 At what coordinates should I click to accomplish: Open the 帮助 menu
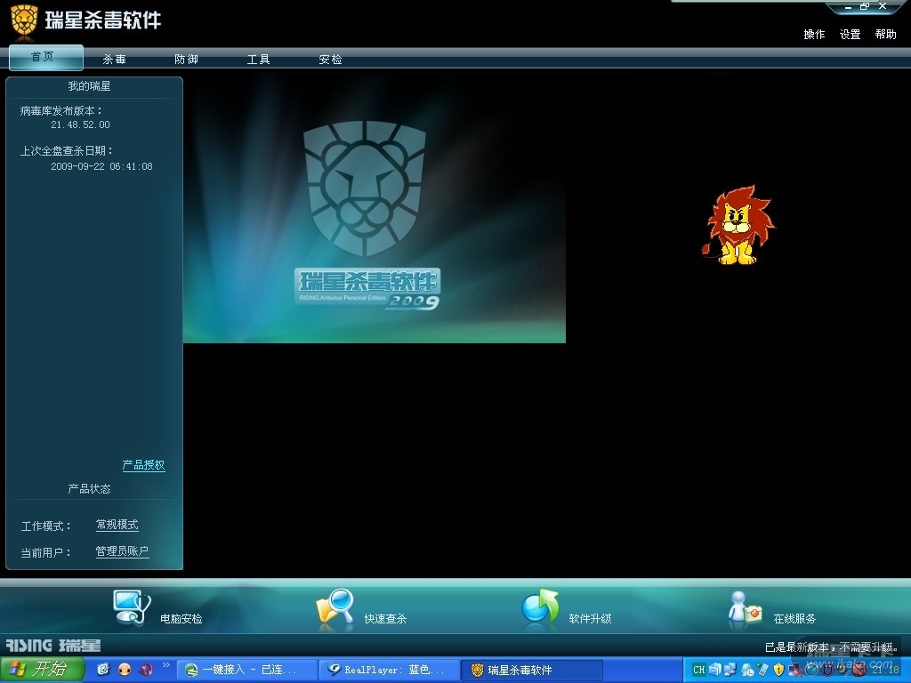click(x=886, y=35)
